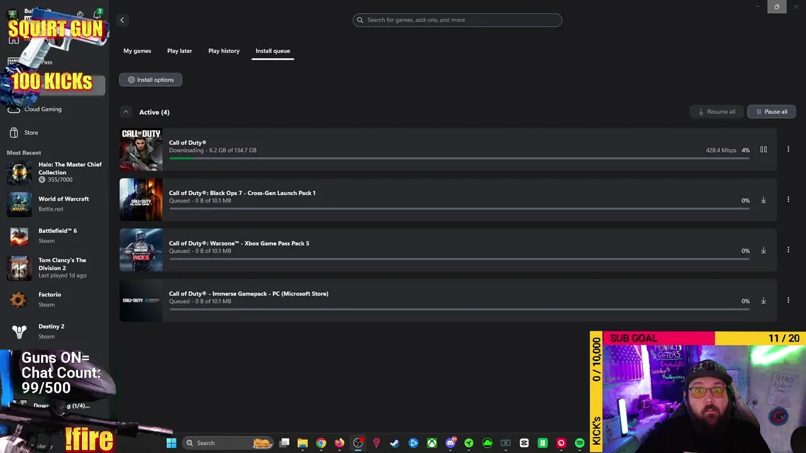
Task: Open Factorio from Most Recent
Action: click(x=55, y=299)
